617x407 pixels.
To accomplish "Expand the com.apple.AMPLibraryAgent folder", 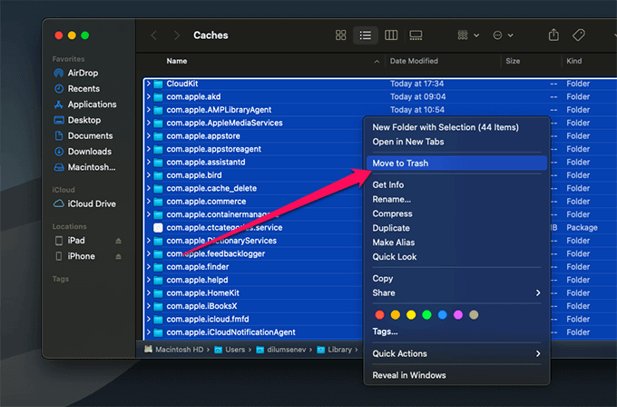I will [148, 110].
